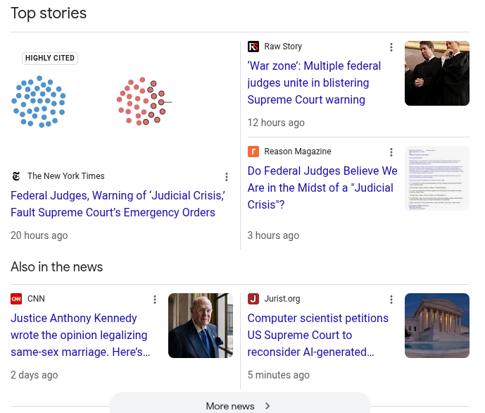Click the CNN red logo icon
The height and width of the screenshot is (413, 485).
tap(16, 299)
